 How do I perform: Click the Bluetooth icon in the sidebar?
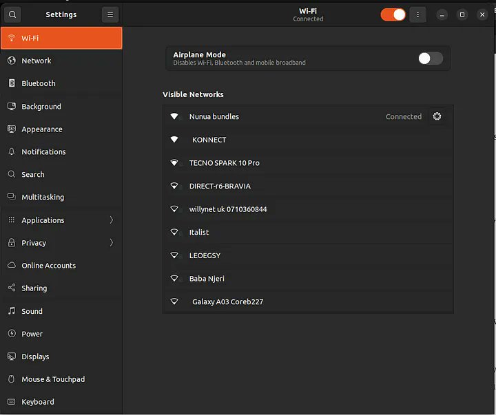point(12,83)
